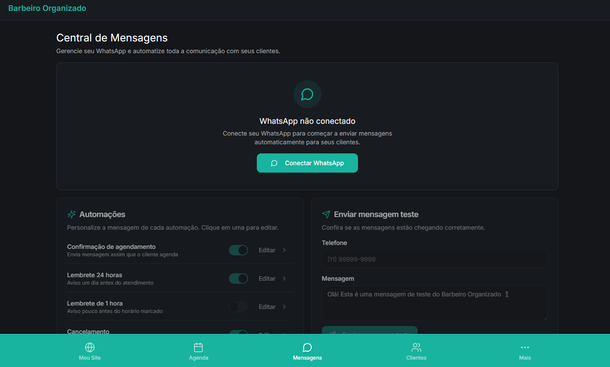This screenshot has height=367, width=610.
Task: Click the paper plane icon beside Enviar mensagem teste
Action: 326,214
